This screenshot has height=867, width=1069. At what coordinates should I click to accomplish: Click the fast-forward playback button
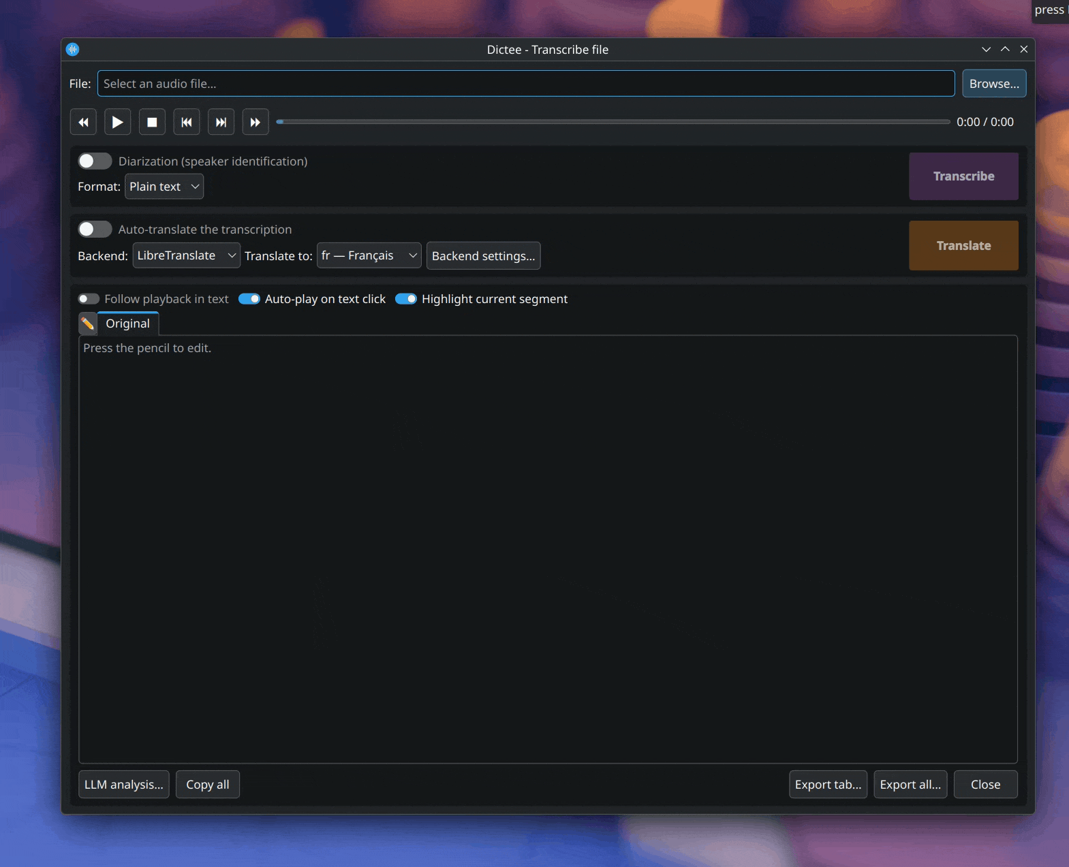pyautogui.click(x=255, y=122)
